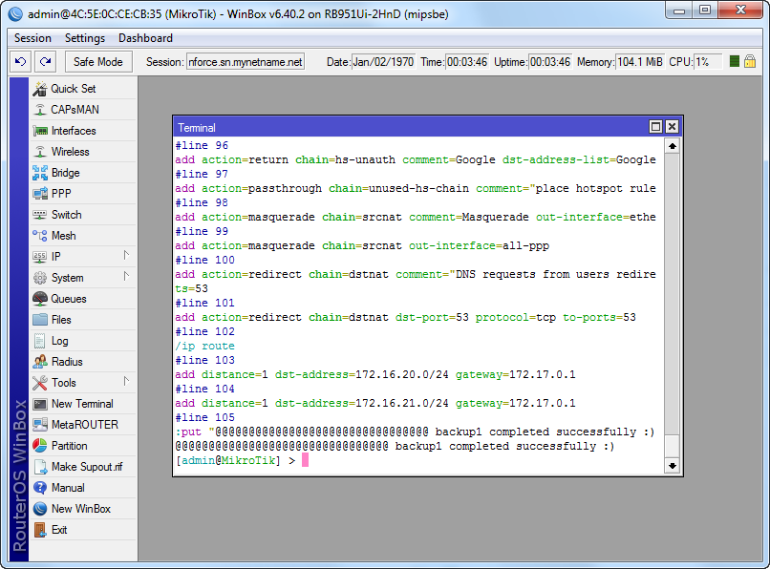The image size is (770, 569).
Task: Toggle Safe Mode
Action: (x=98, y=62)
